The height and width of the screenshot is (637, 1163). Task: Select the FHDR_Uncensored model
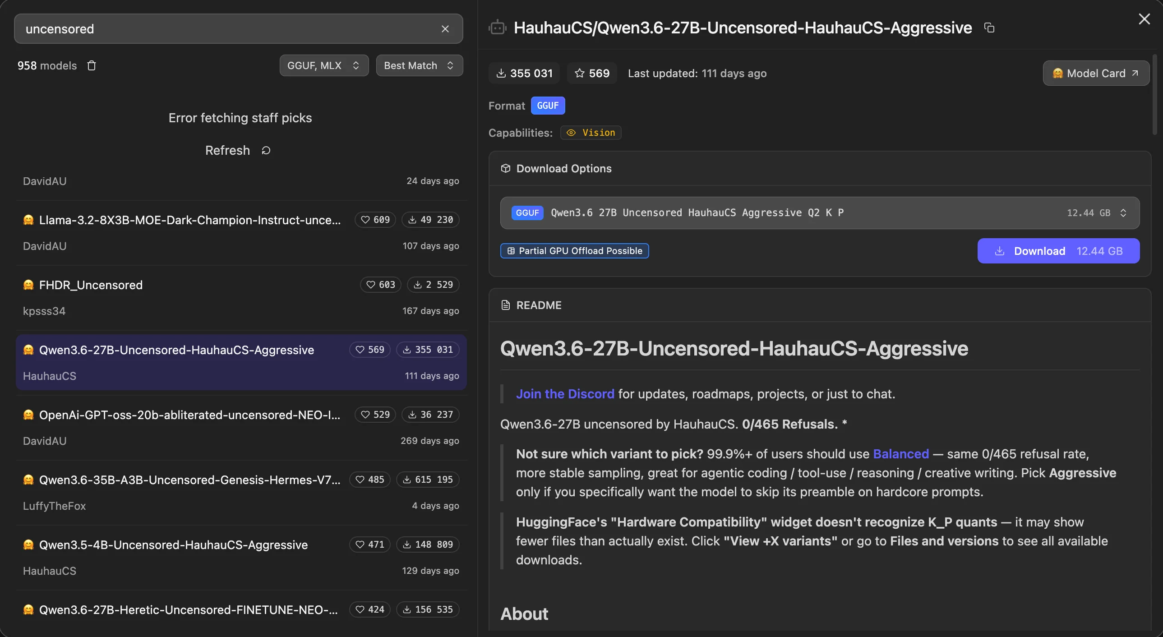tap(241, 298)
